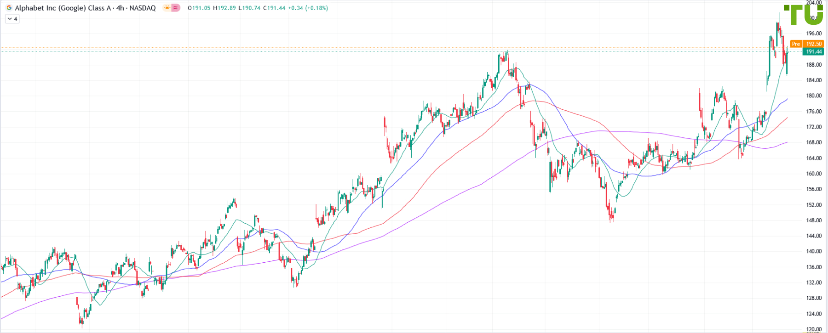Expand the collapsed indicators legend showing 4
The height and width of the screenshot is (333, 828).
12,19
